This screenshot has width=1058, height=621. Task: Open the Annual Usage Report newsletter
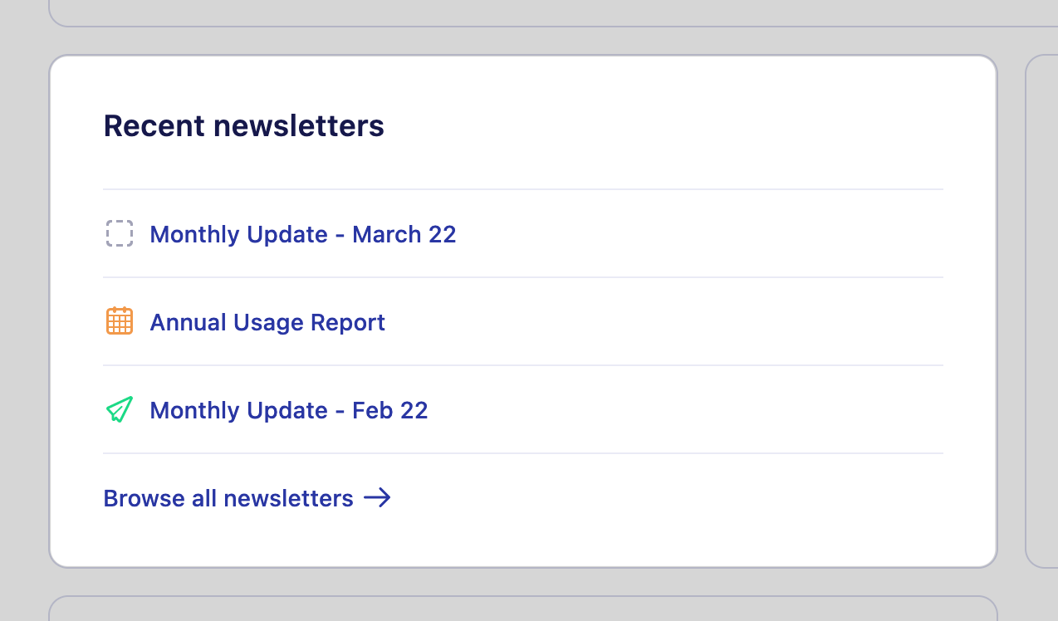click(x=267, y=322)
